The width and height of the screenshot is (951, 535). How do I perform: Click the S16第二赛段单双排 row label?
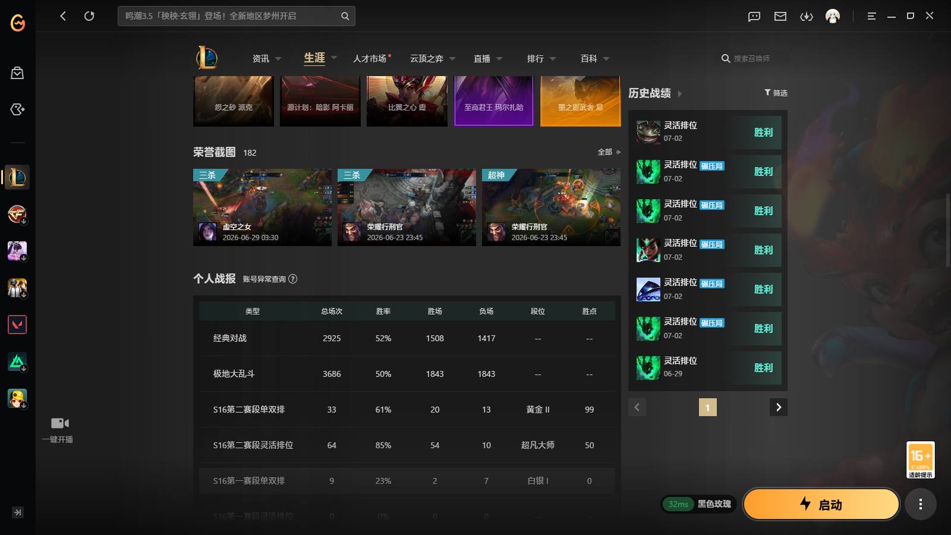(x=249, y=410)
